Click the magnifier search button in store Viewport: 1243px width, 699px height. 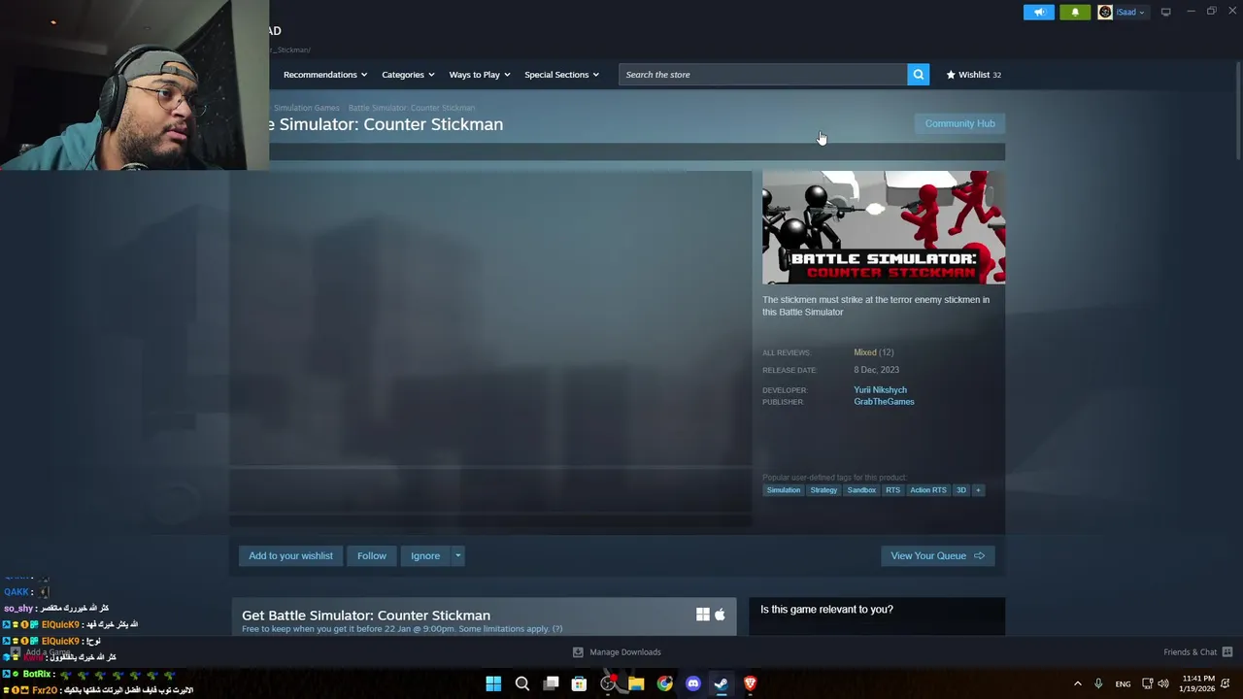click(918, 75)
